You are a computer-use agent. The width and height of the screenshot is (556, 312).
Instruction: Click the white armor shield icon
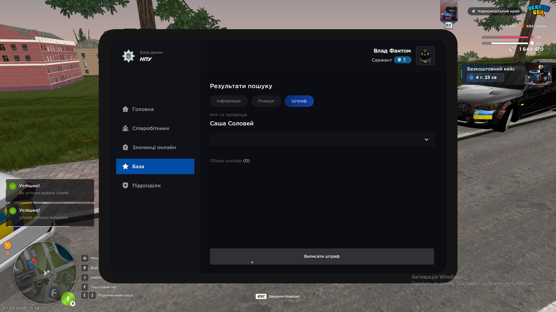point(533,43)
